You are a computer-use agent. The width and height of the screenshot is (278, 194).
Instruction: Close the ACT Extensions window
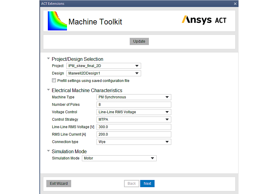[x=235, y=4]
